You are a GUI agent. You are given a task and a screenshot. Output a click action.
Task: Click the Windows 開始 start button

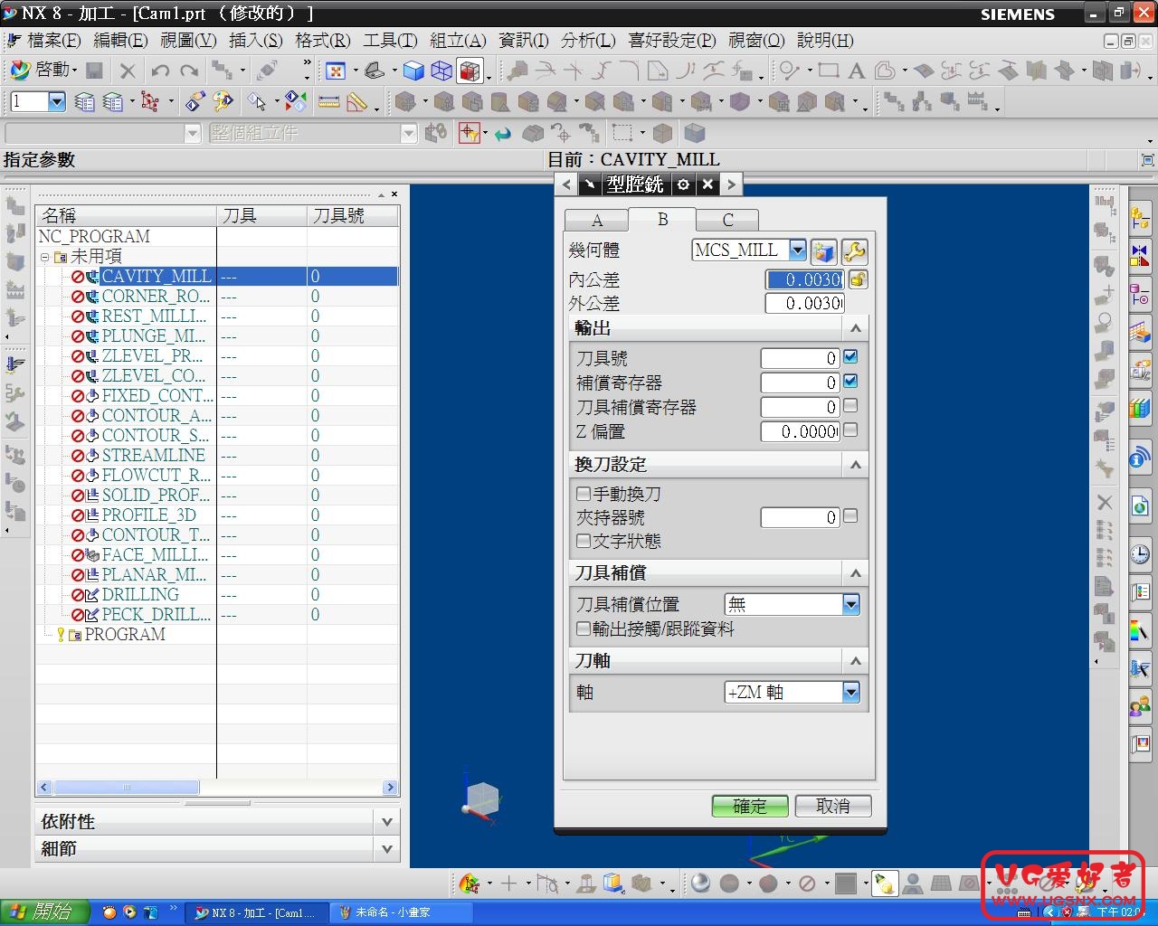point(45,912)
